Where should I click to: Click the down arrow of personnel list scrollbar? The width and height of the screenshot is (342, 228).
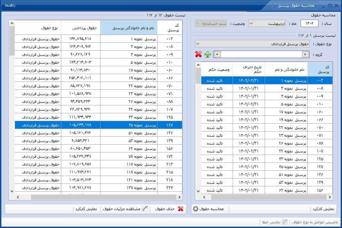coord(198,191)
